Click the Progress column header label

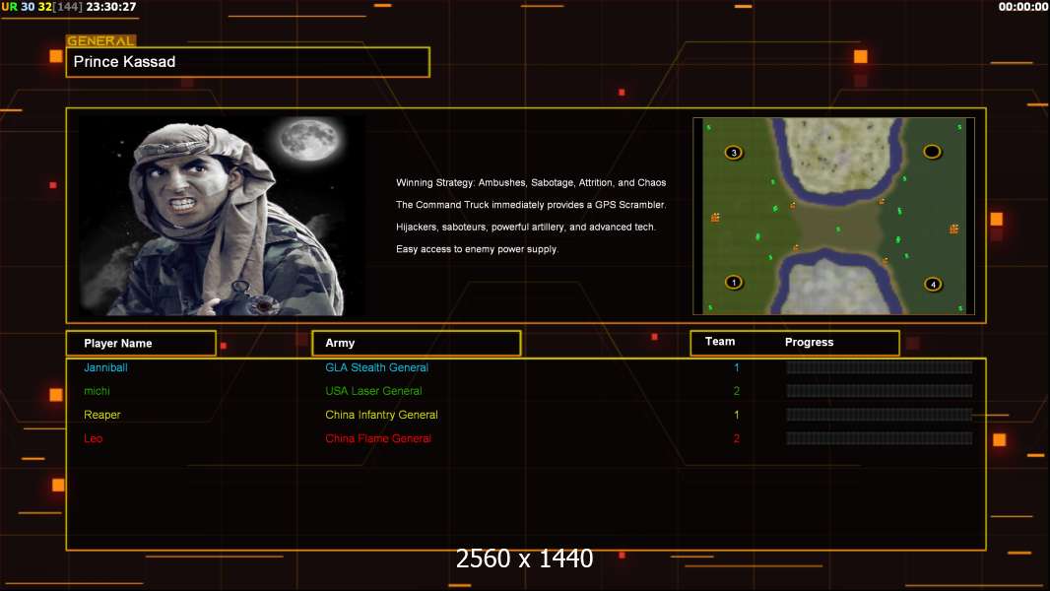point(809,342)
